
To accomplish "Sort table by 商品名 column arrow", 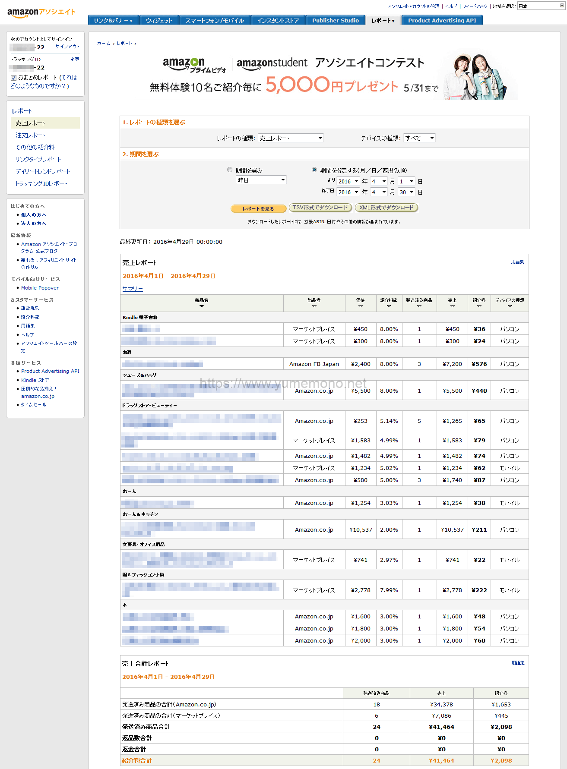I will 201,306.
